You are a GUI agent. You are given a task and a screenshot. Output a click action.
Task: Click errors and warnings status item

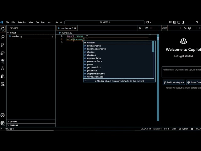click(10, 129)
